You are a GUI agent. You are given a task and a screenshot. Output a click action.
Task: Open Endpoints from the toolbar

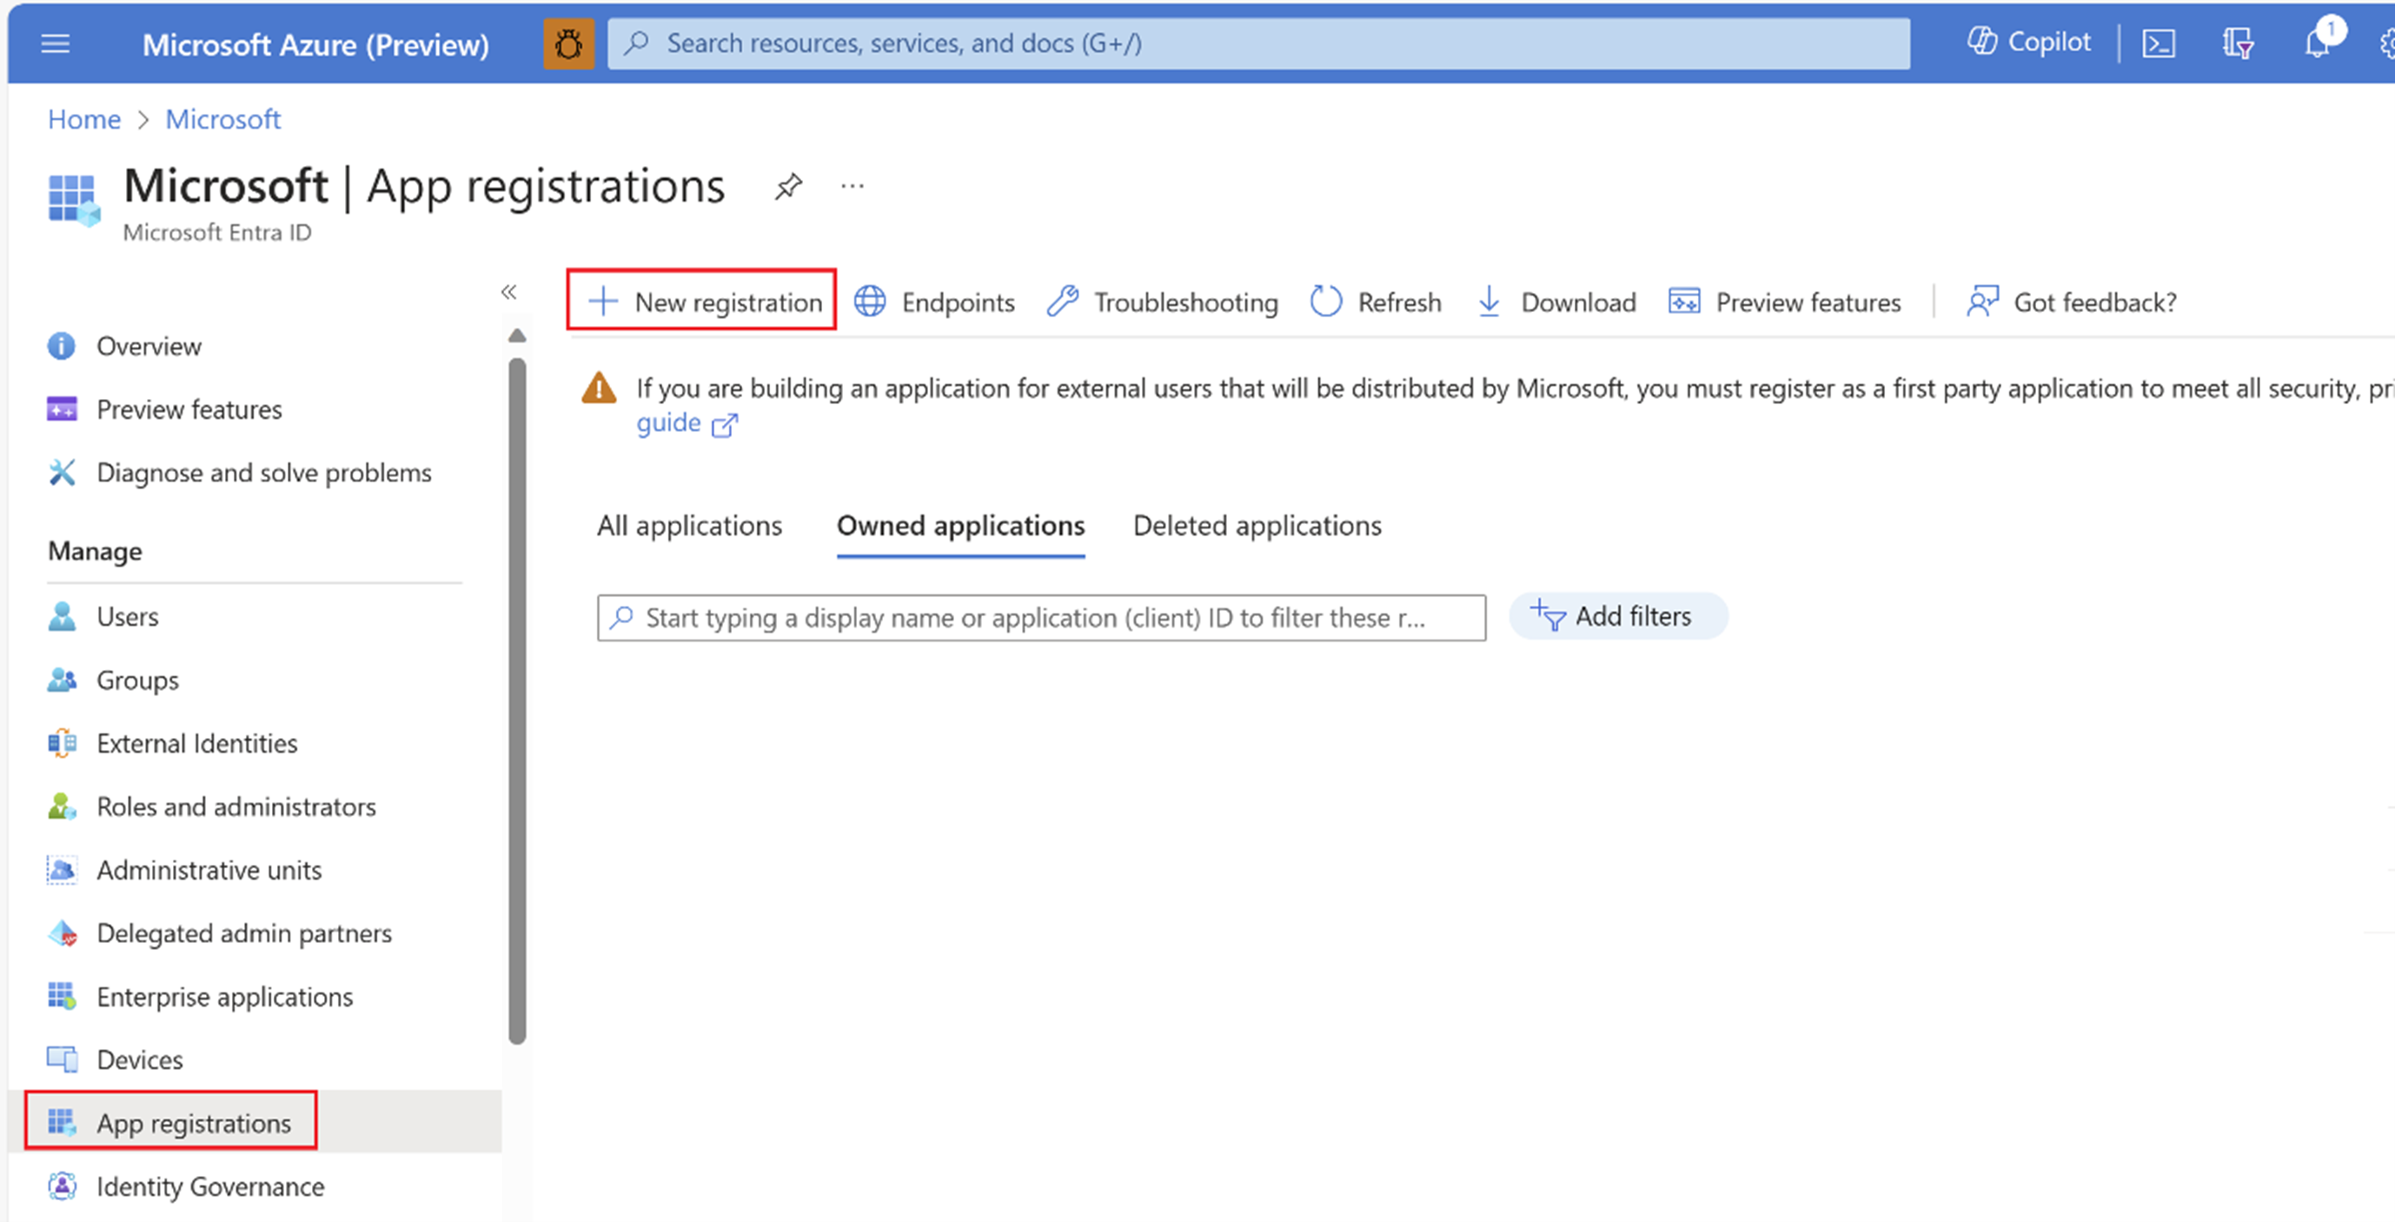(934, 302)
